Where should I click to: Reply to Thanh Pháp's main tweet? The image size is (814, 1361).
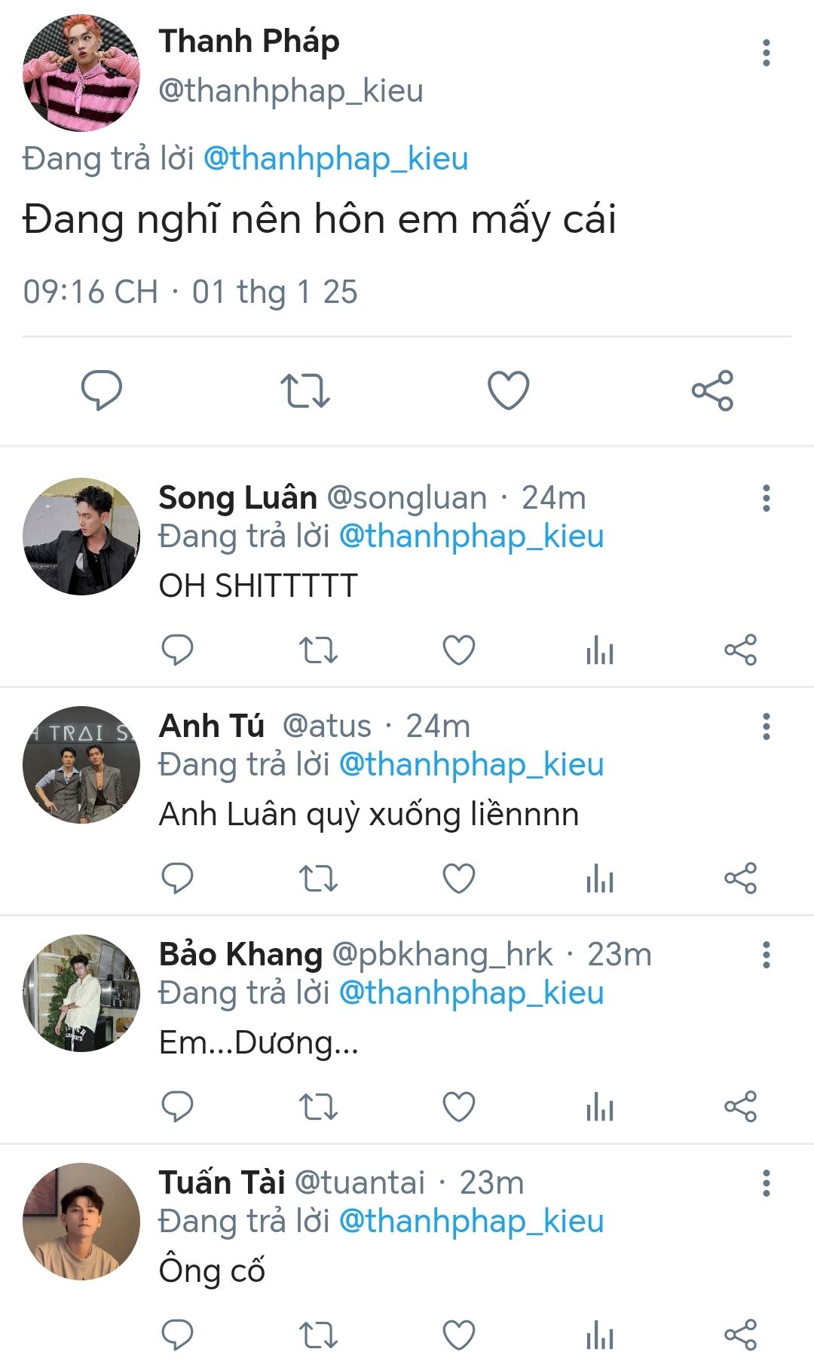(102, 390)
